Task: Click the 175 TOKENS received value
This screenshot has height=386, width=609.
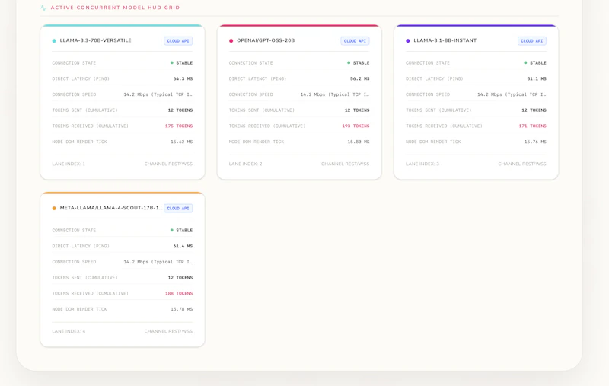Action: 179,126
